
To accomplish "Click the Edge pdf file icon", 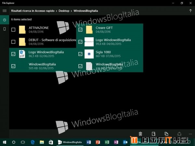I will 22,54.
